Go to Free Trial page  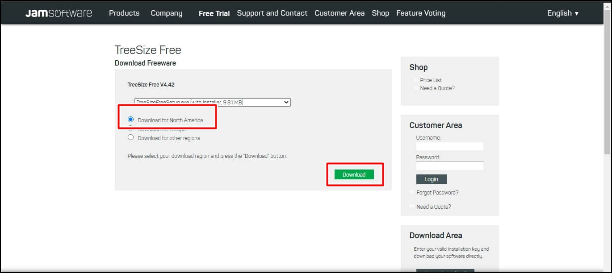pyautogui.click(x=214, y=13)
